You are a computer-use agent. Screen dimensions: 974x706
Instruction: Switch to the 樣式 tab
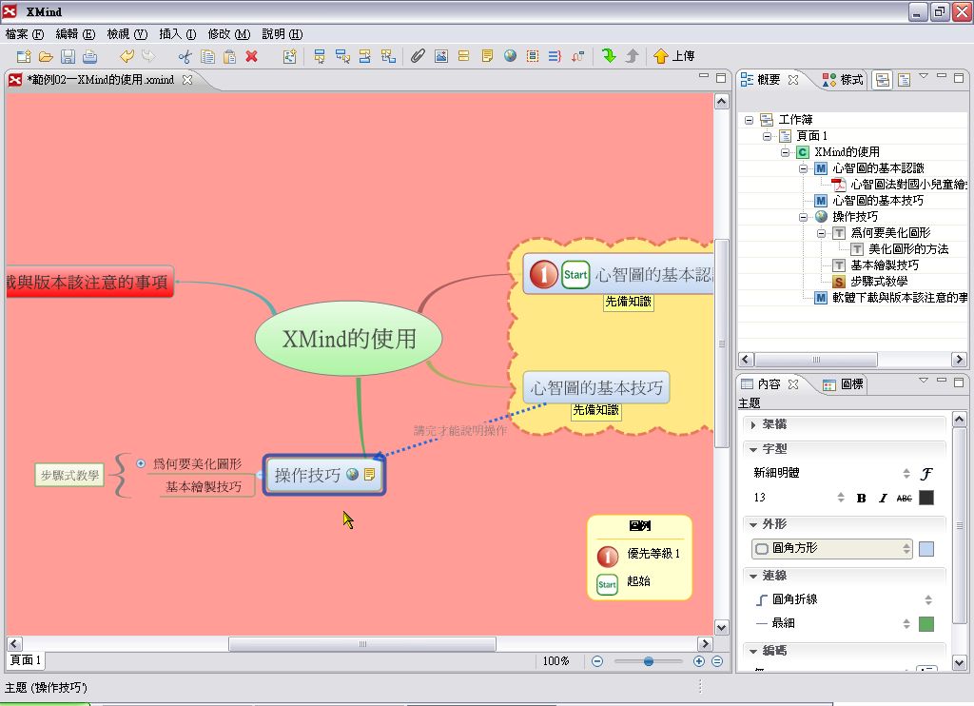[843, 80]
